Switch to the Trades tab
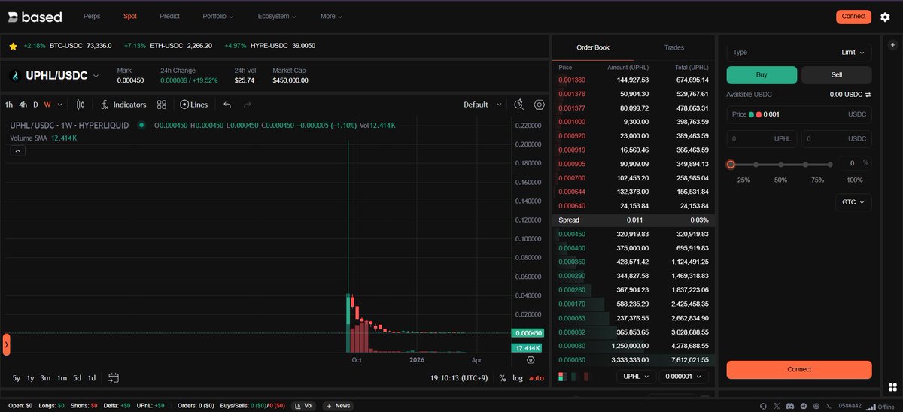This screenshot has height=412, width=903. click(674, 47)
